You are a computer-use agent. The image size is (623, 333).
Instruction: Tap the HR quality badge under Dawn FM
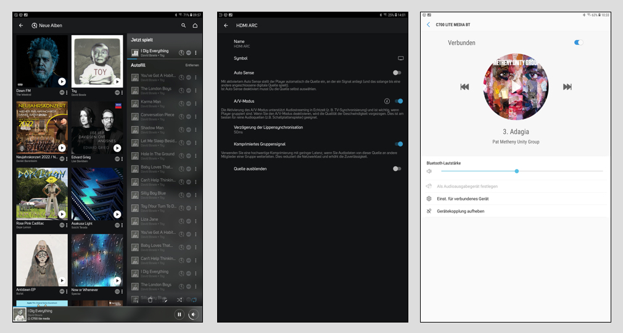62,92
